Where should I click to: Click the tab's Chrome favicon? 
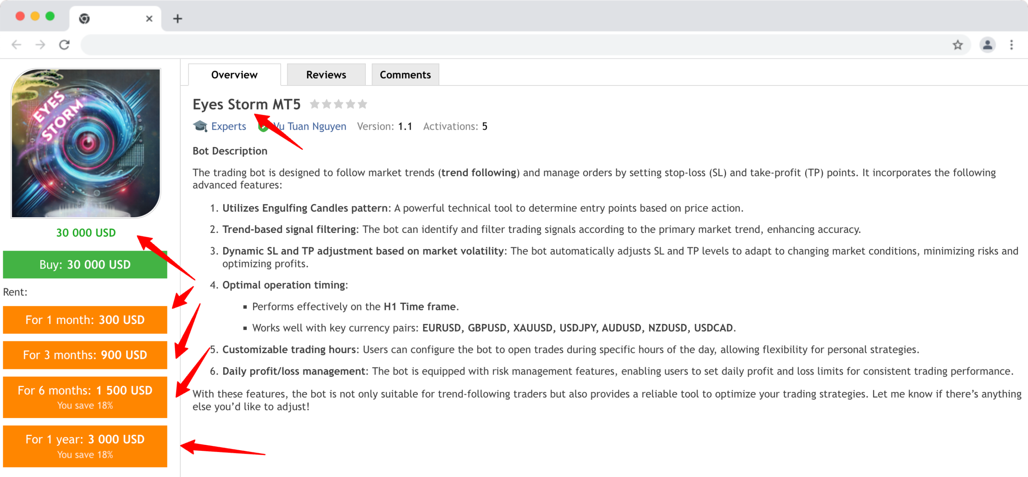coord(84,18)
